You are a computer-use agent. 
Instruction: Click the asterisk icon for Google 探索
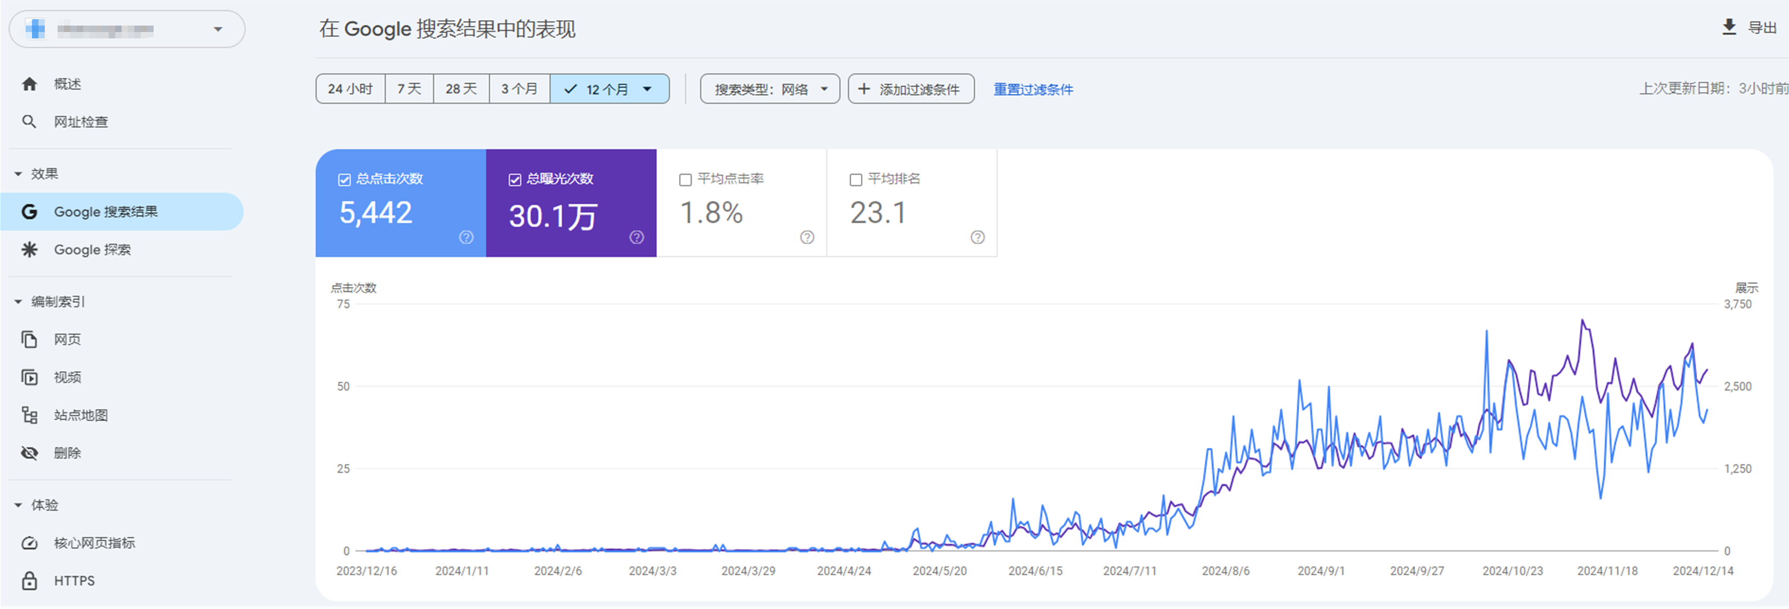pos(29,249)
